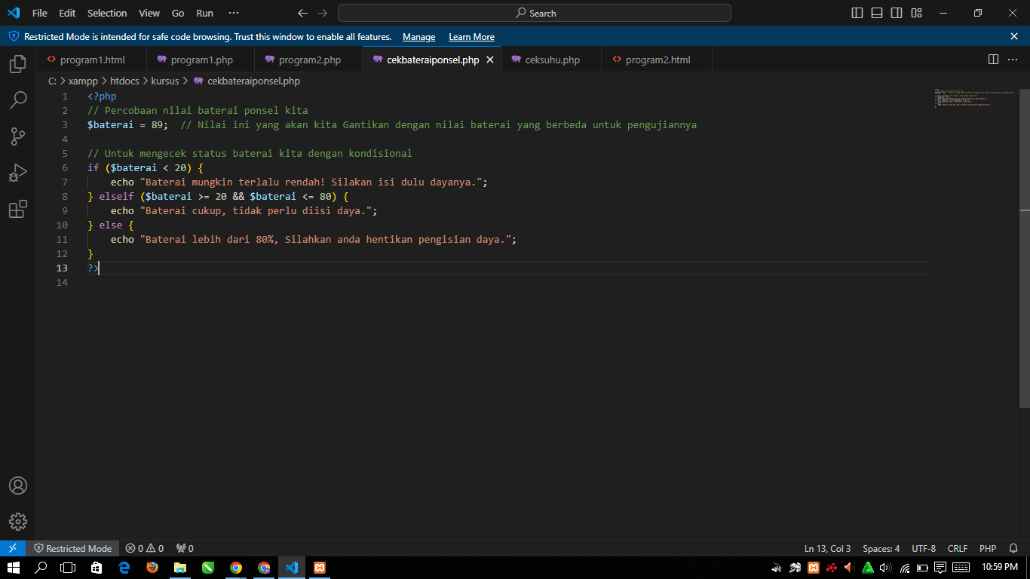Click the Ln 13, Col 3 cursor position

coord(827,549)
